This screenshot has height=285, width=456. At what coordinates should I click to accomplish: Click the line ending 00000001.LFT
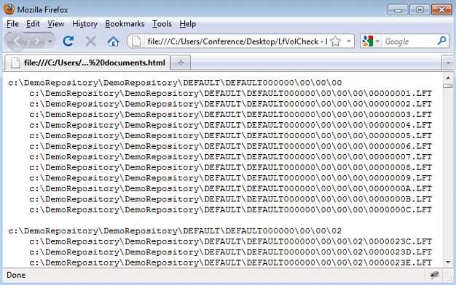click(231, 93)
